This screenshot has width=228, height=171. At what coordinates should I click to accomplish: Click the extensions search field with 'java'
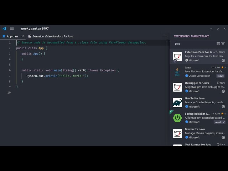(194, 44)
